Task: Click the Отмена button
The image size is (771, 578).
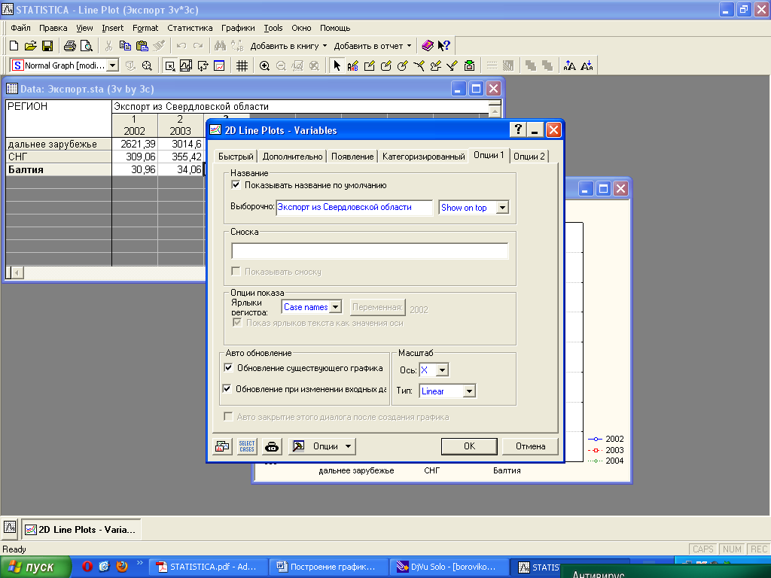Action: pyautogui.click(x=530, y=446)
